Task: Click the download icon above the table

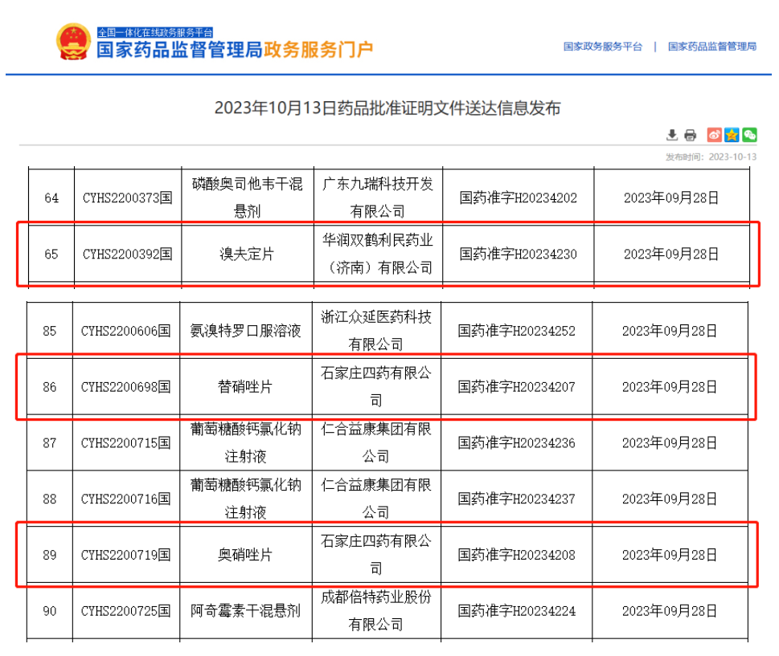Action: (672, 135)
